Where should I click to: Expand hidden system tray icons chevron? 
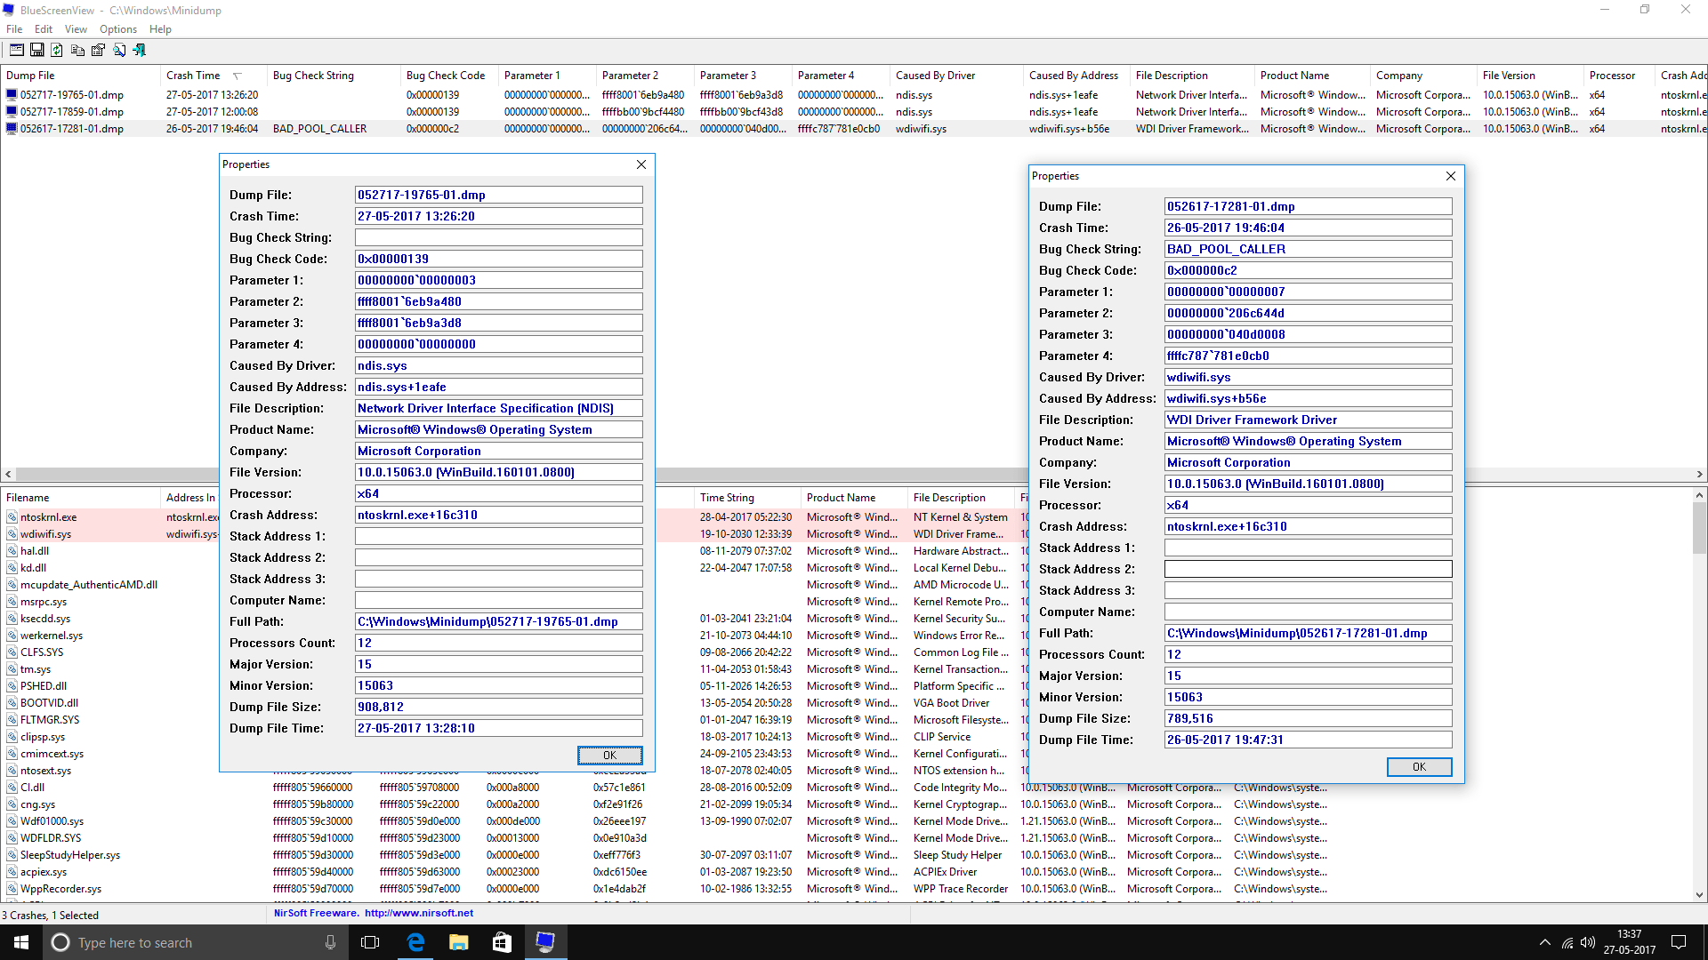[x=1544, y=942]
